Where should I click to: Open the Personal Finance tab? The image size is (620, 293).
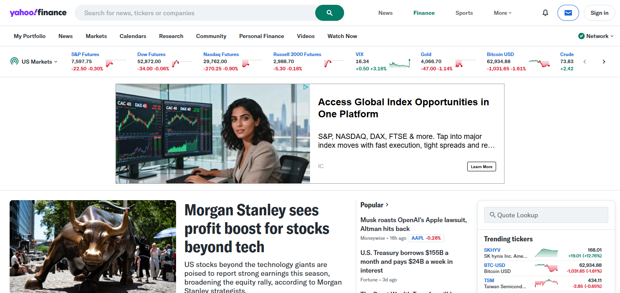[x=261, y=36]
